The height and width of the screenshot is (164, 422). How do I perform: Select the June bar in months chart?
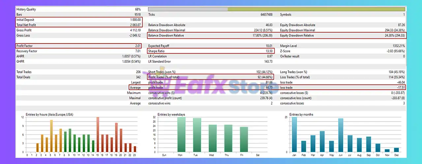[x=341, y=135]
